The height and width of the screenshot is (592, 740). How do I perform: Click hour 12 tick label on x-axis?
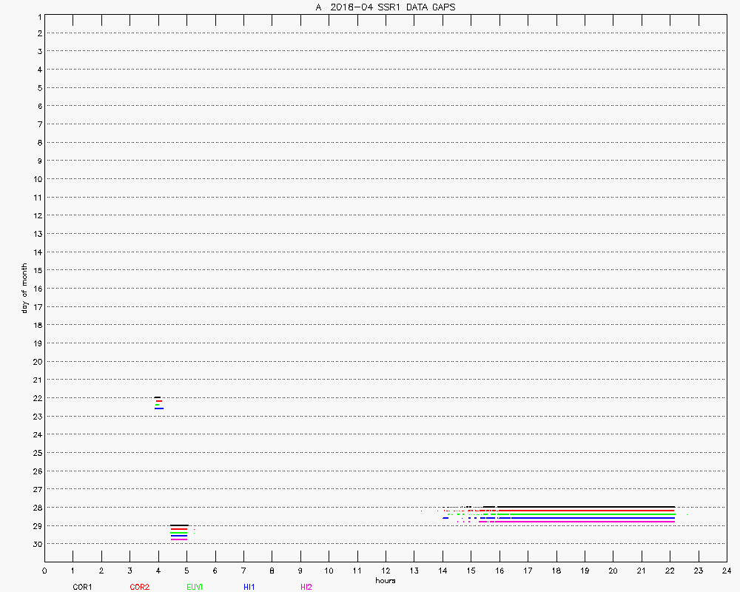click(x=385, y=571)
